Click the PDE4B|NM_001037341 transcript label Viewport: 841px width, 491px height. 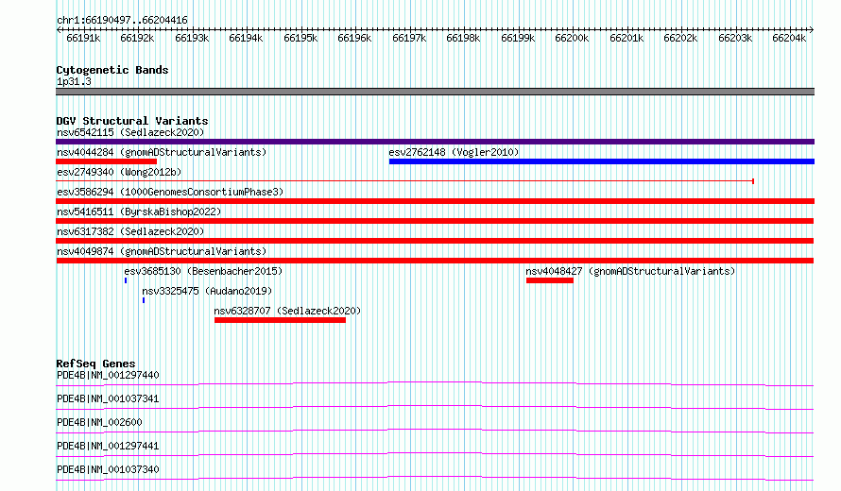(x=108, y=398)
